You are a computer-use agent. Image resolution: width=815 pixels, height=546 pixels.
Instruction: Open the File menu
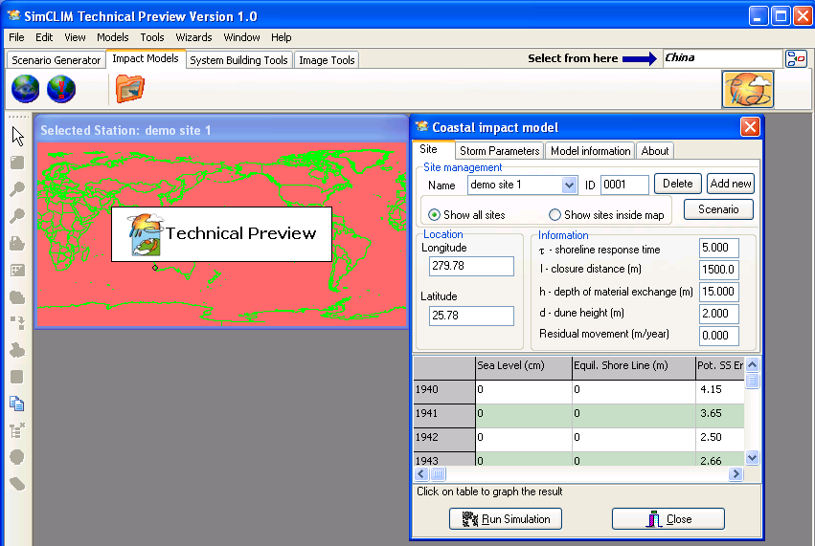tap(16, 37)
